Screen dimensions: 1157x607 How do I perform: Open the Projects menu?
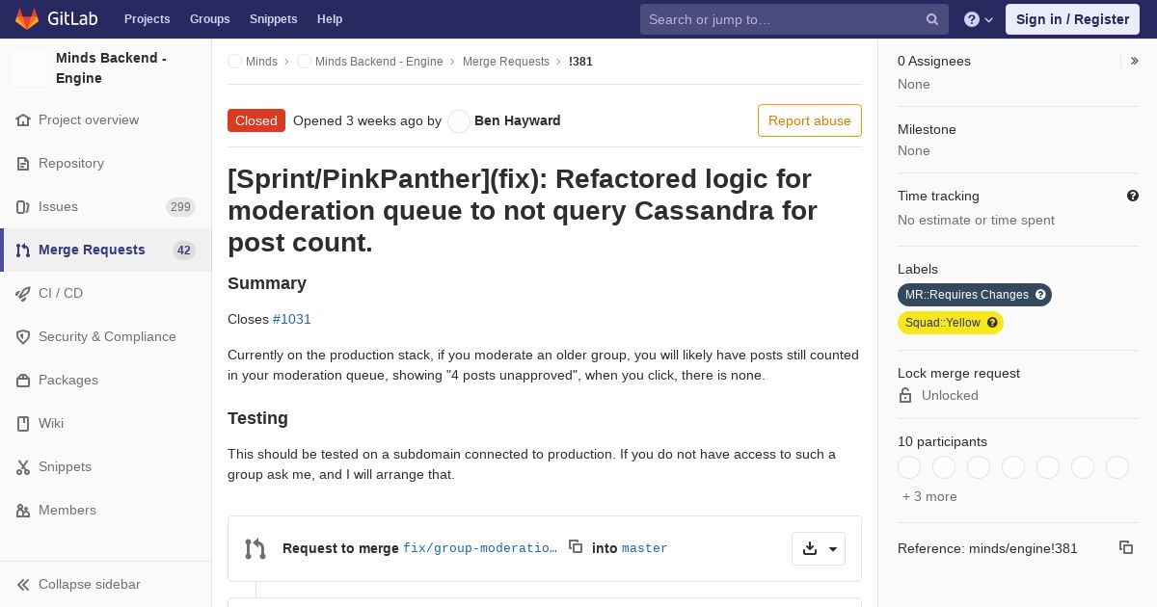click(147, 19)
